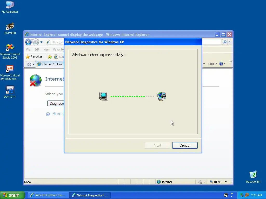
Task: Click the greyed Next button
Action: (157, 145)
